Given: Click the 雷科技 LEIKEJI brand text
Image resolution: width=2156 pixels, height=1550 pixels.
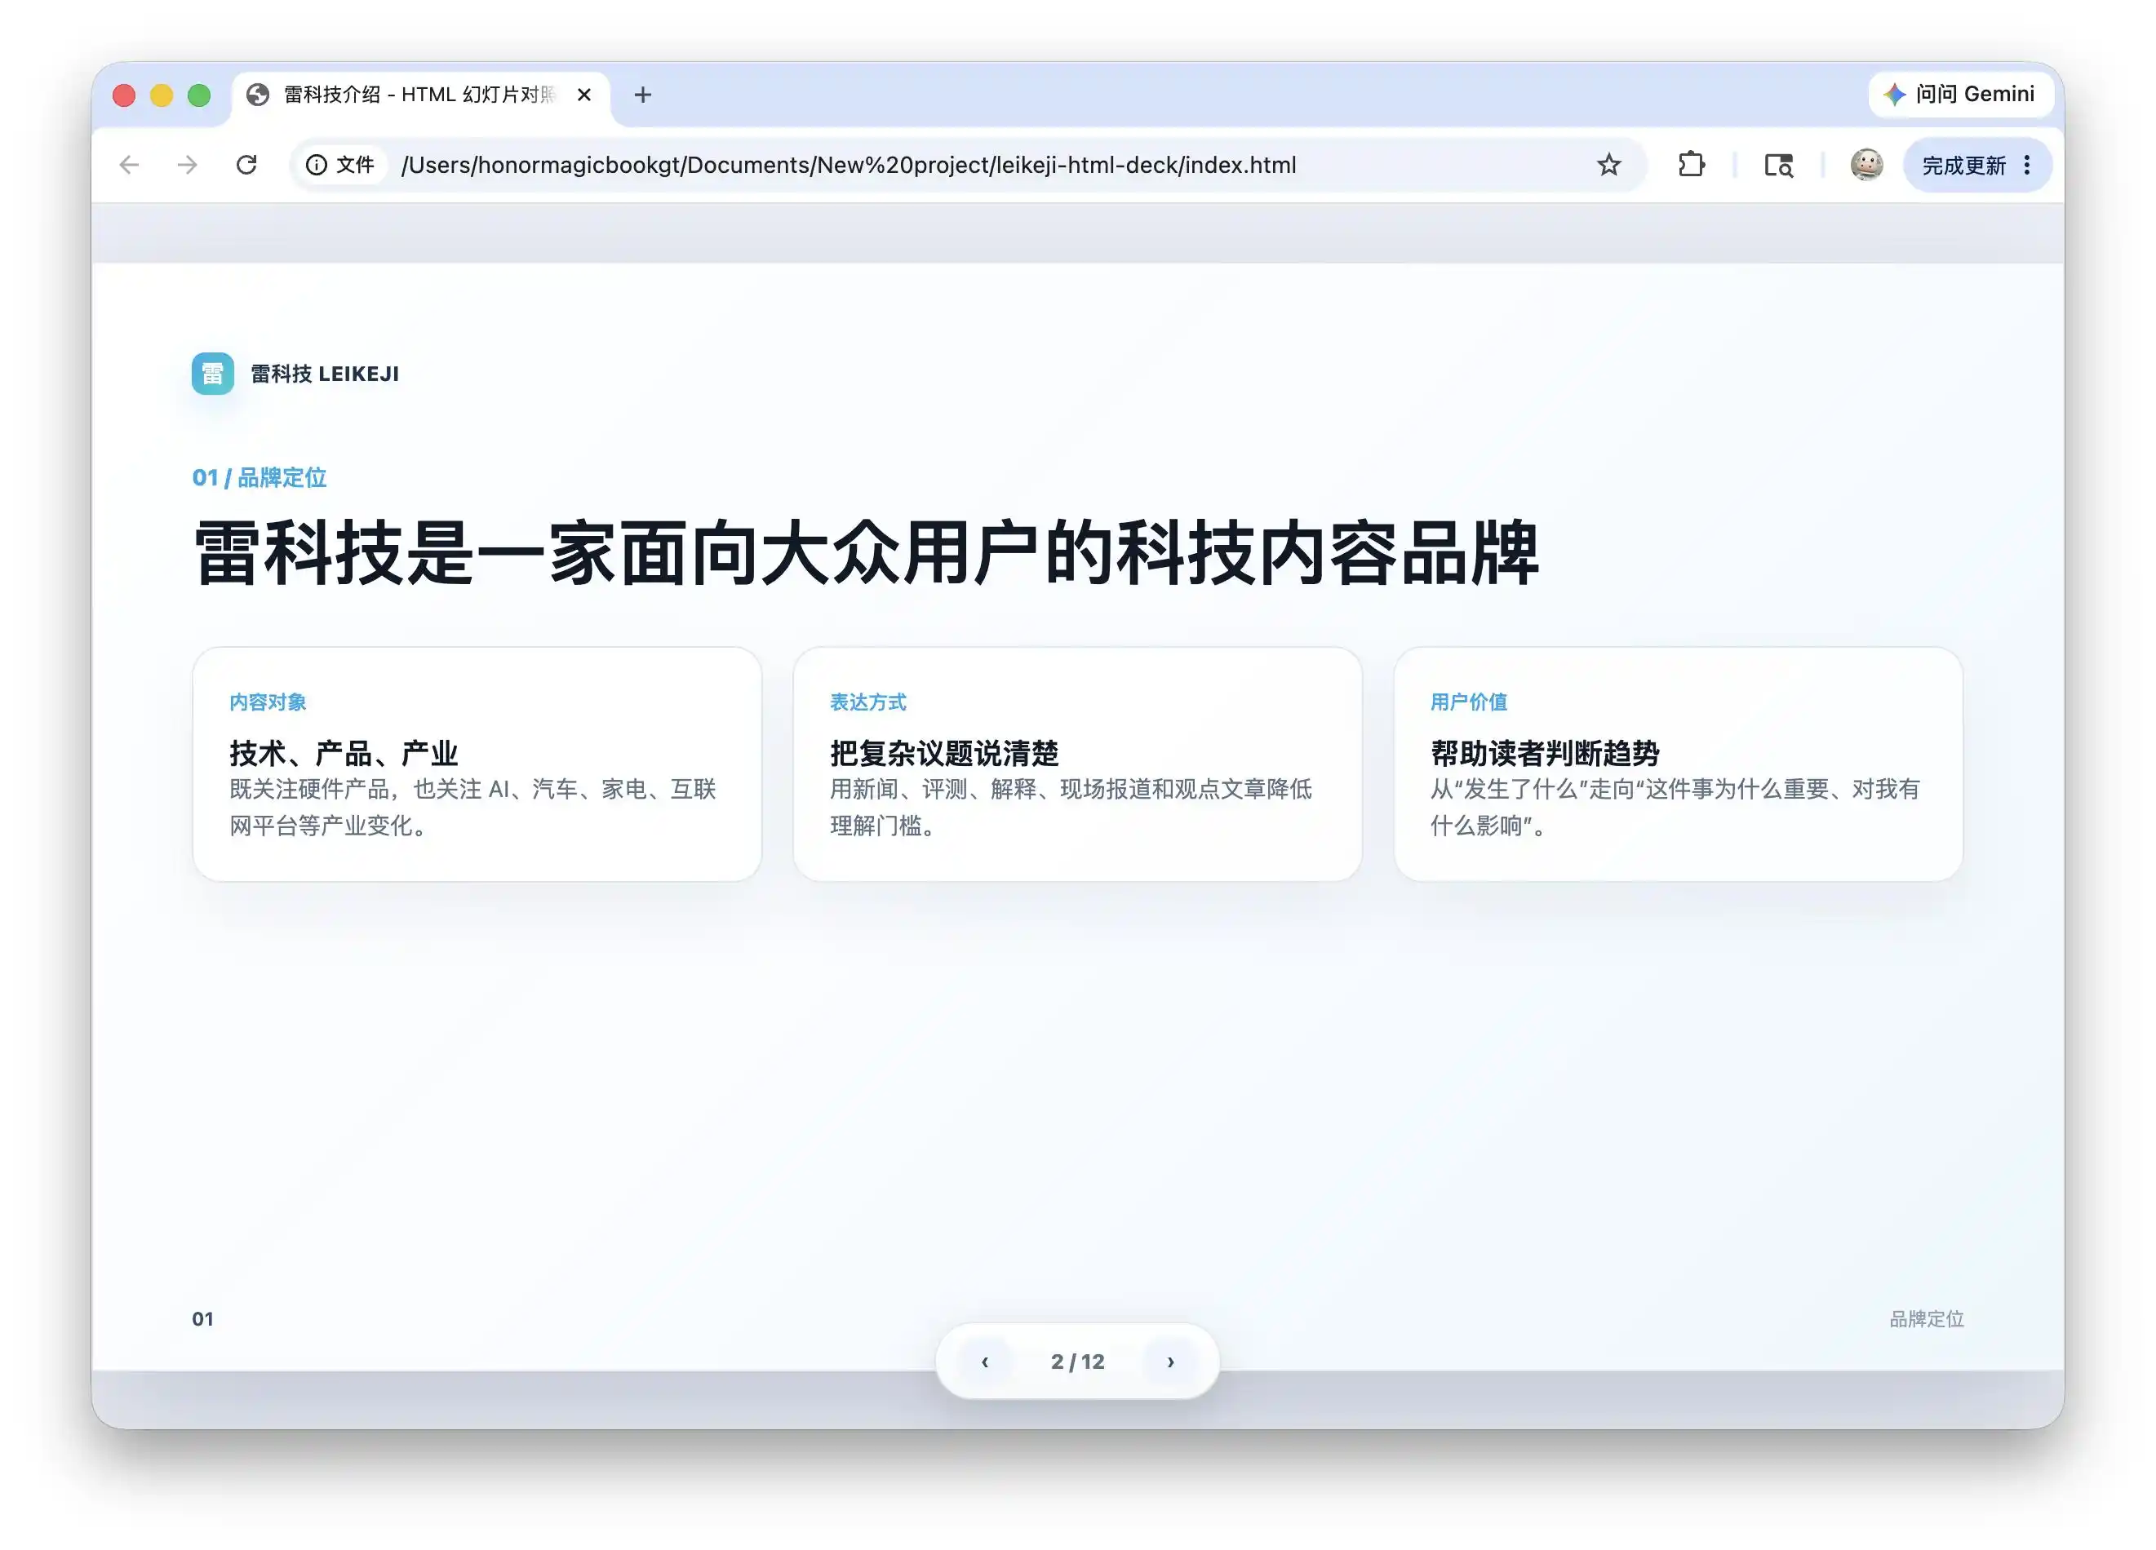Looking at the screenshot, I should tap(325, 374).
